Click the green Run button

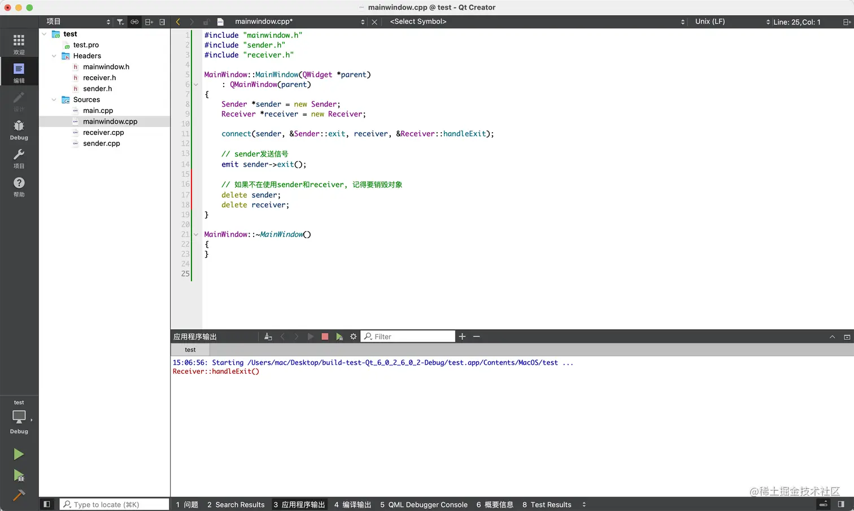[19, 454]
